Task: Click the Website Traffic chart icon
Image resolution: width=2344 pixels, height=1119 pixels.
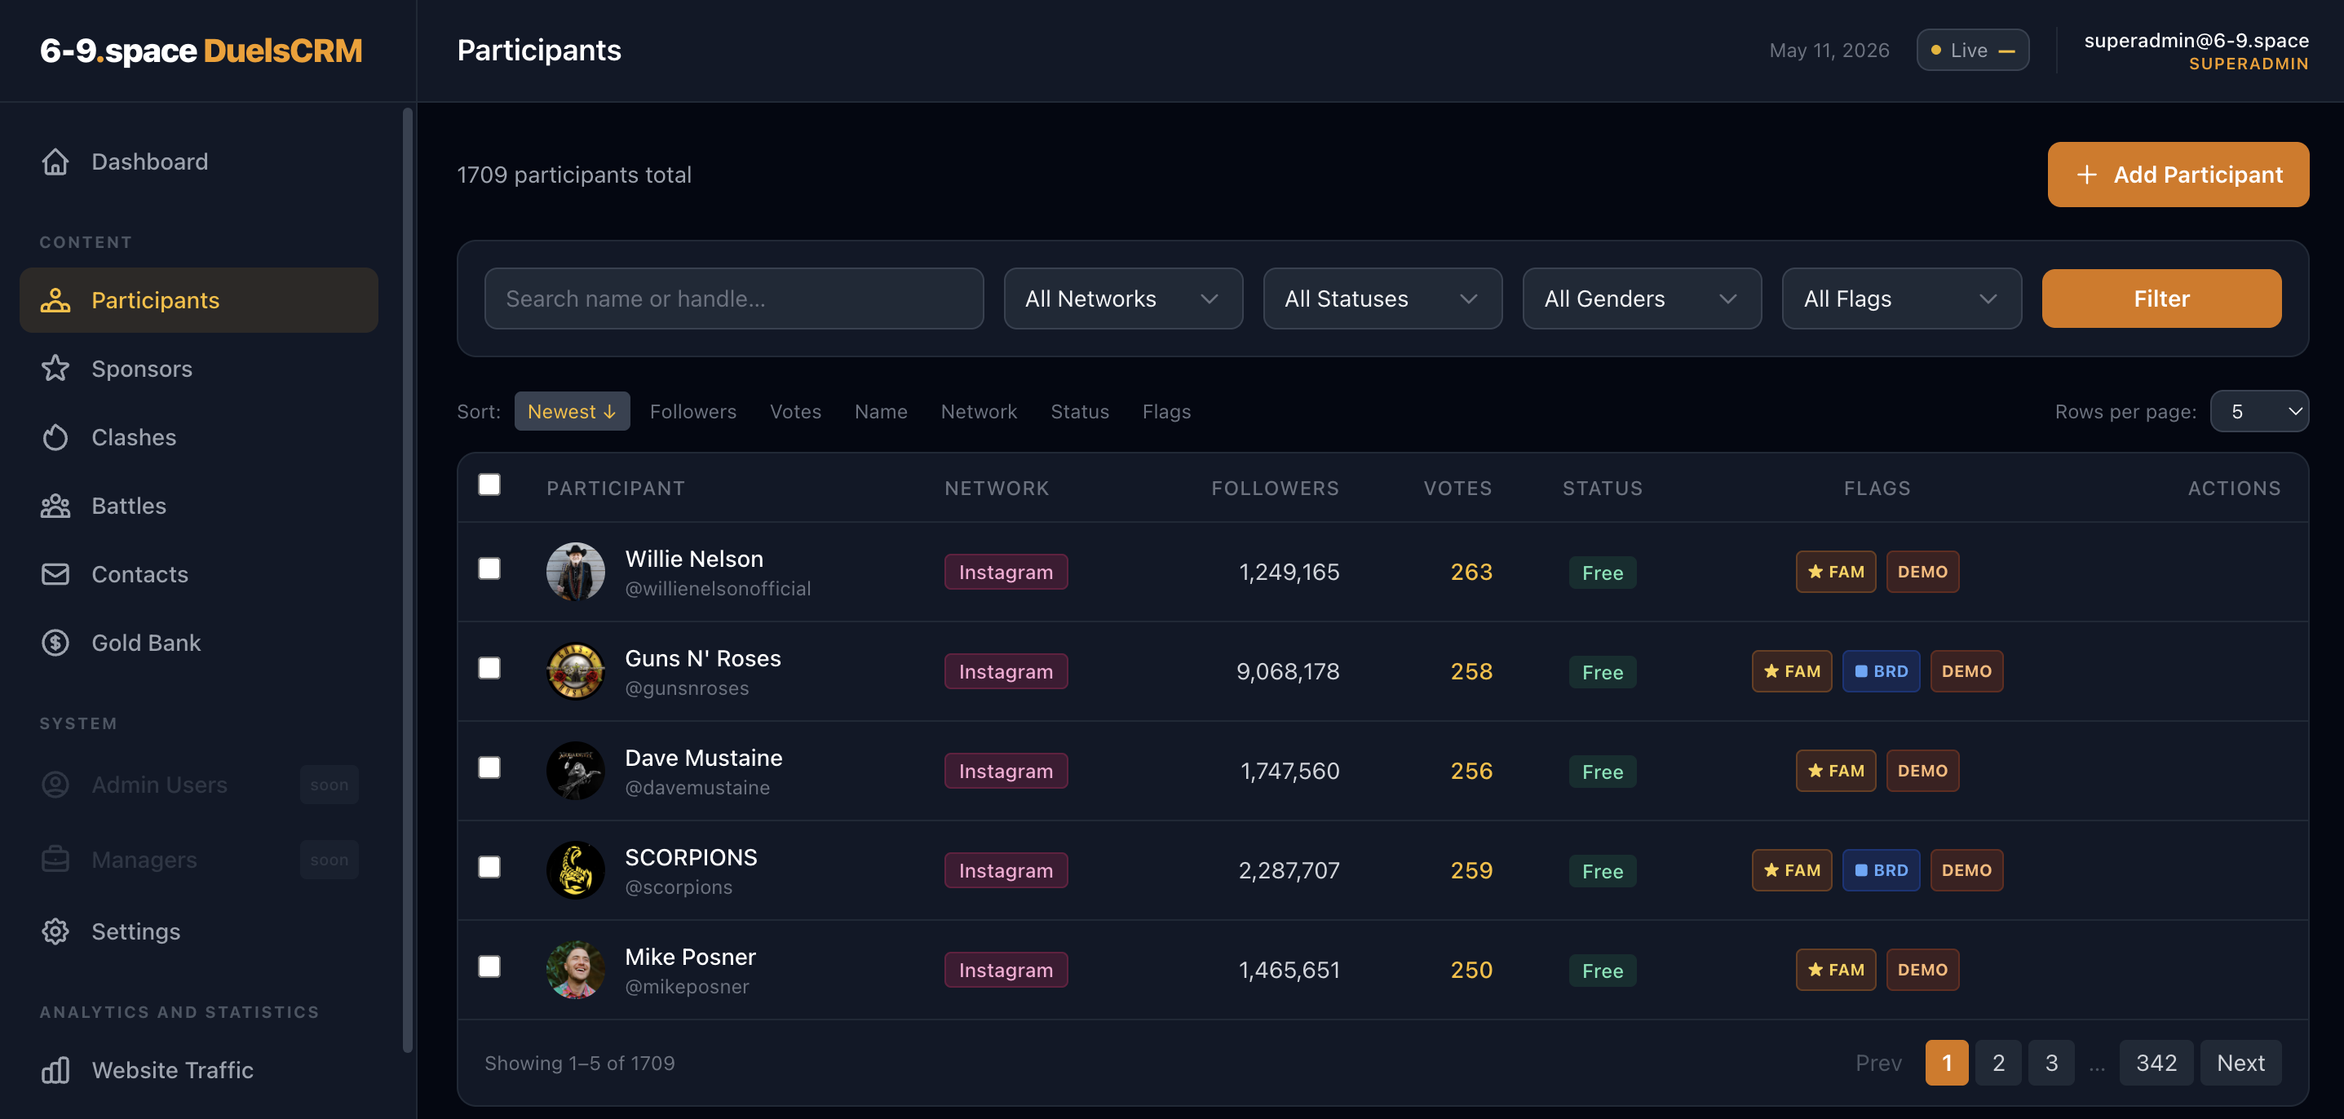Action: (55, 1070)
